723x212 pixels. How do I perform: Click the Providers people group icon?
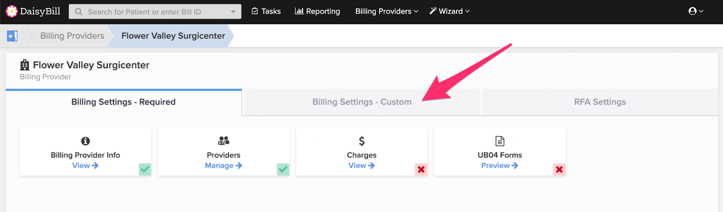[x=224, y=141]
